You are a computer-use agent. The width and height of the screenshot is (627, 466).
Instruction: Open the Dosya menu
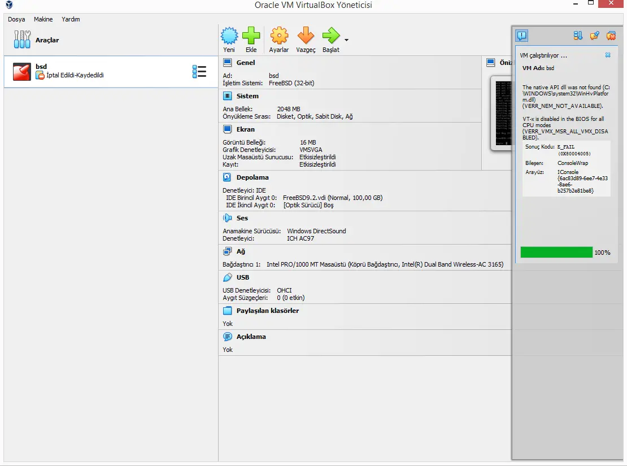[x=16, y=19]
